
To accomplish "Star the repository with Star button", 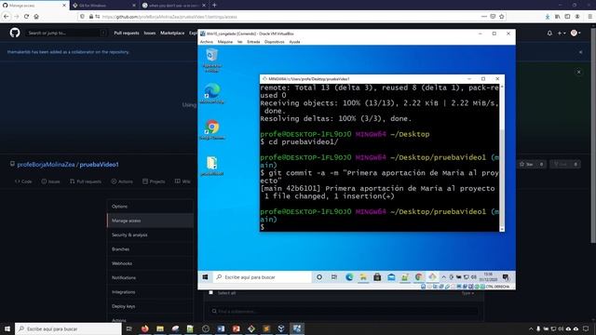I will (x=526, y=164).
